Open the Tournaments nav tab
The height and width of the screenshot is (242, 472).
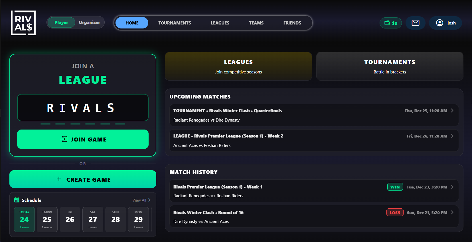[175, 23]
